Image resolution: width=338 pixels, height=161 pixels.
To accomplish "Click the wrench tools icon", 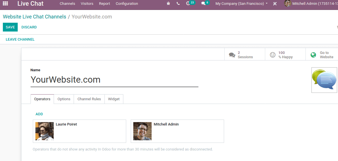I will pyautogui.click(x=275, y=4).
